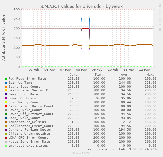
Task: Click the Spin_Up_Time blue legend swatch
Action: point(6,83)
